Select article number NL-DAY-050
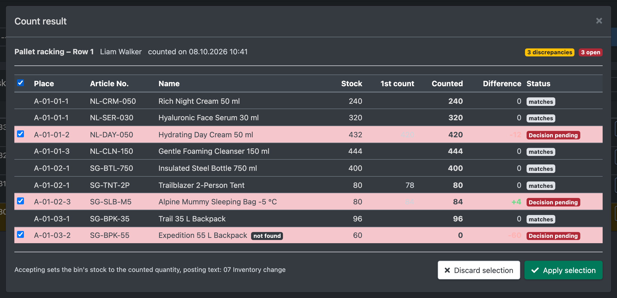This screenshot has height=298, width=617. coord(111,135)
